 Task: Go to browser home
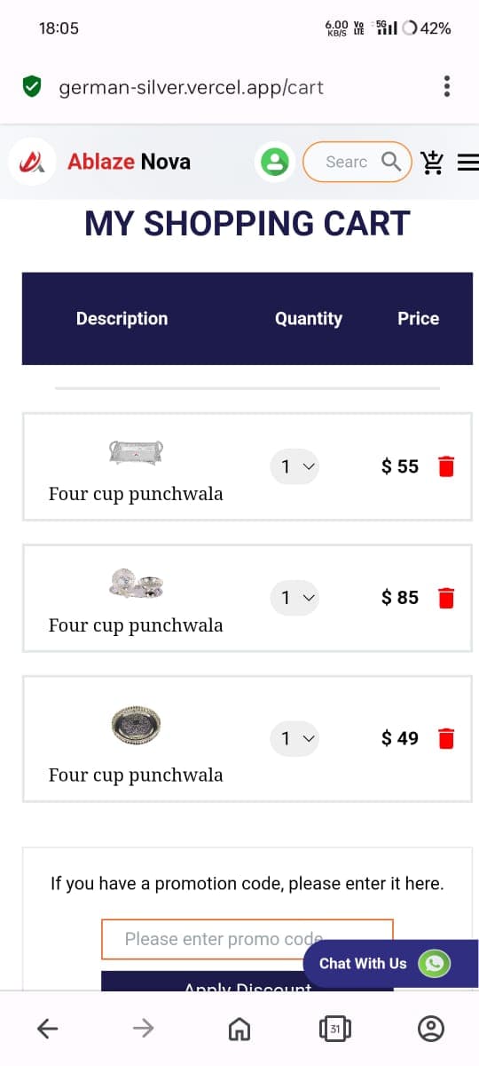pos(239,1029)
